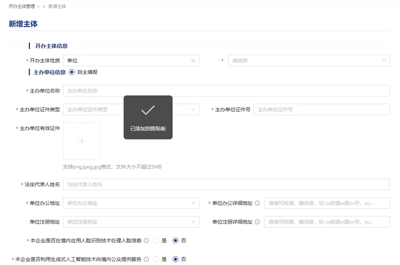Click the info icon after the 人脸识别 question
Viewport: 400px width, 265px height.
[146, 240]
